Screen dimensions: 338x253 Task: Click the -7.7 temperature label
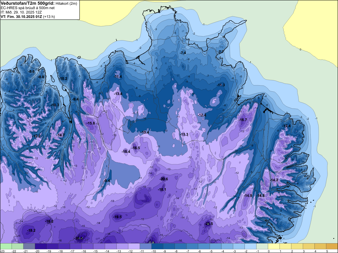[x=220, y=52]
